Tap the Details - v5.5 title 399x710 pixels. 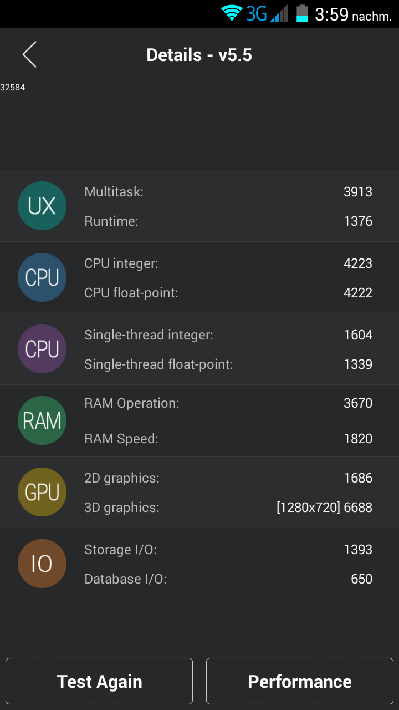199,55
